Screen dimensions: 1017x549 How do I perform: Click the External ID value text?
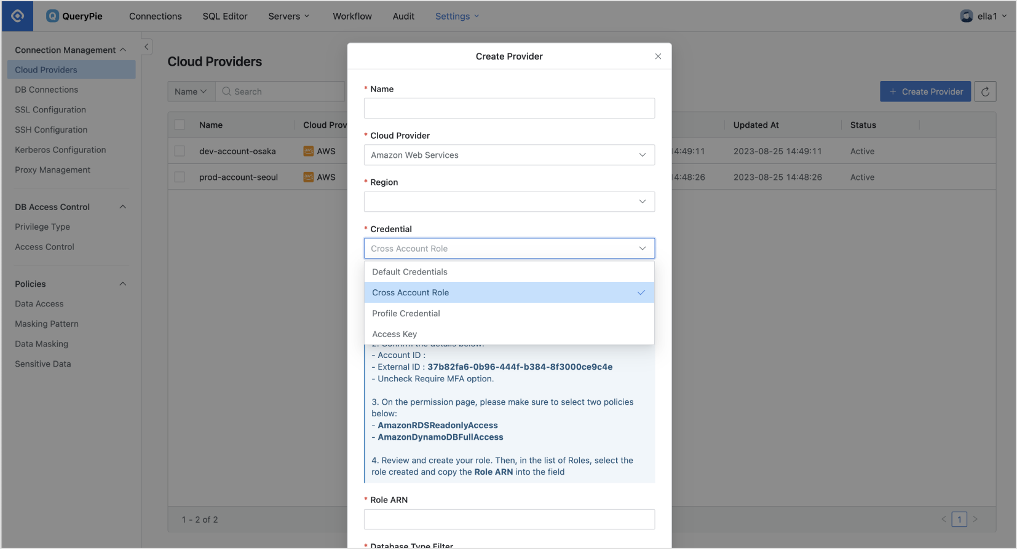coord(520,367)
